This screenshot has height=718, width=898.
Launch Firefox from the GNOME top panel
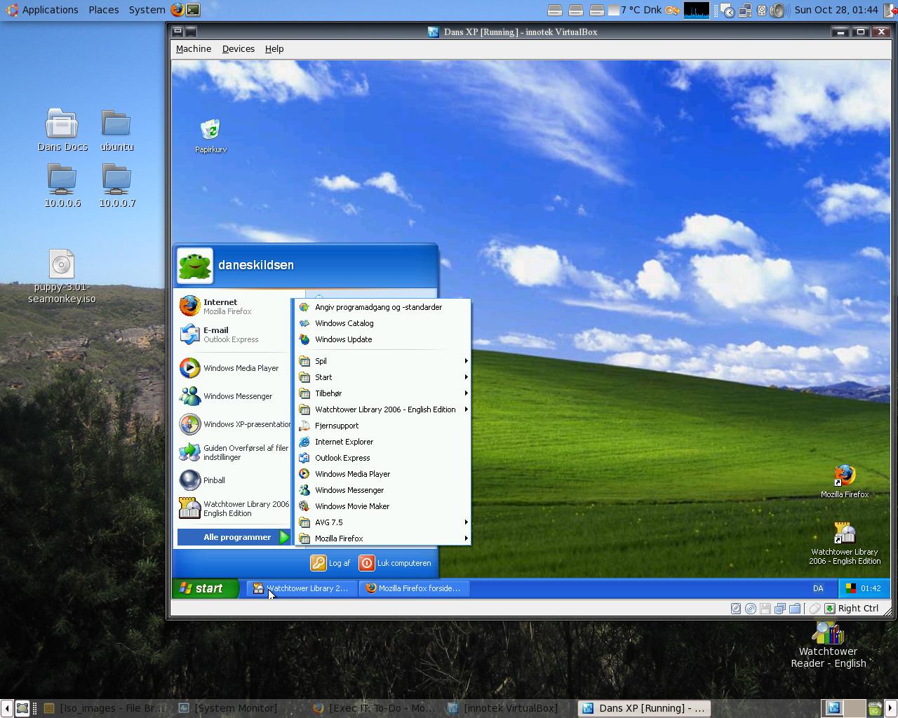click(177, 10)
